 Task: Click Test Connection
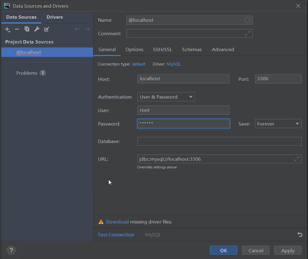(116, 235)
